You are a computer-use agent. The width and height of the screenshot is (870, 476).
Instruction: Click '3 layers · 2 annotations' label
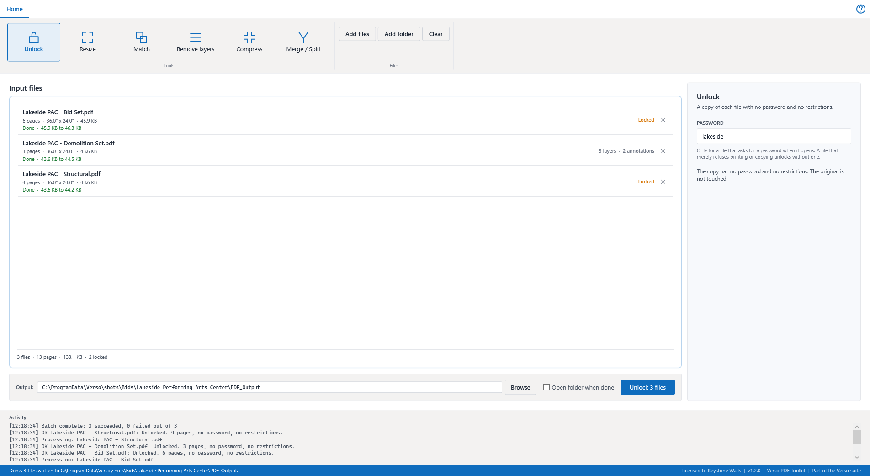click(626, 151)
